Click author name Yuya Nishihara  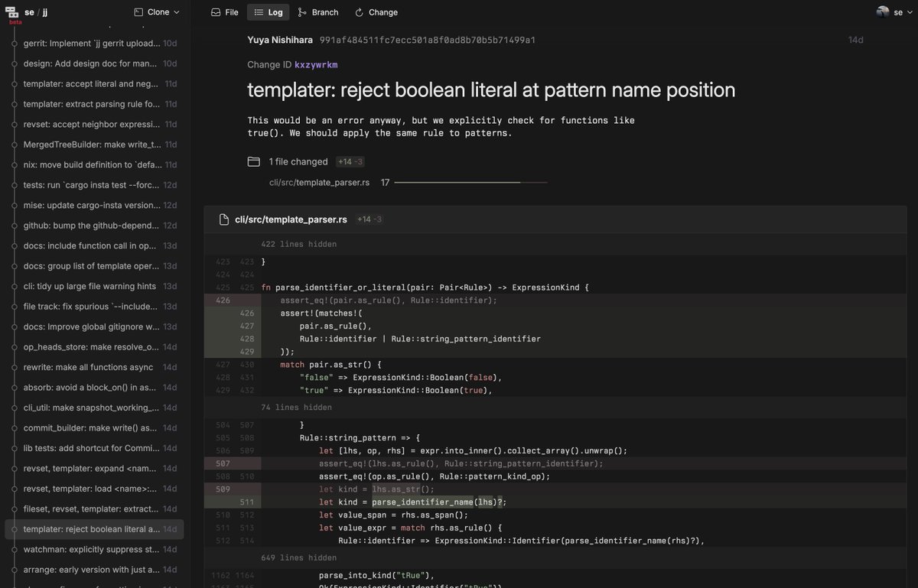279,40
